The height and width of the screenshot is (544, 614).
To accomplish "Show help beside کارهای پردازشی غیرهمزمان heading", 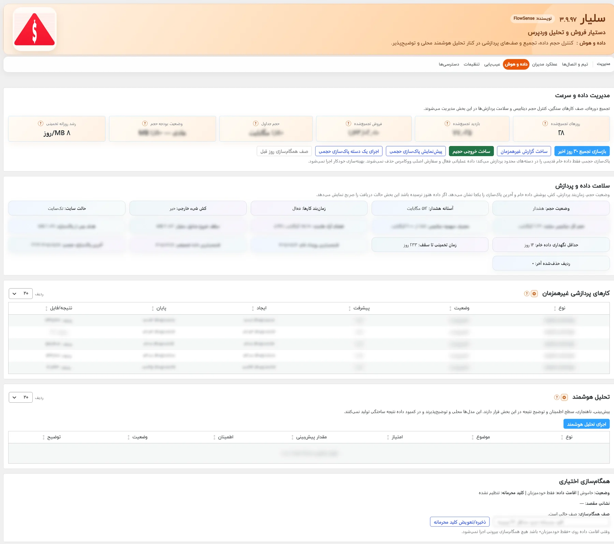I will point(527,294).
